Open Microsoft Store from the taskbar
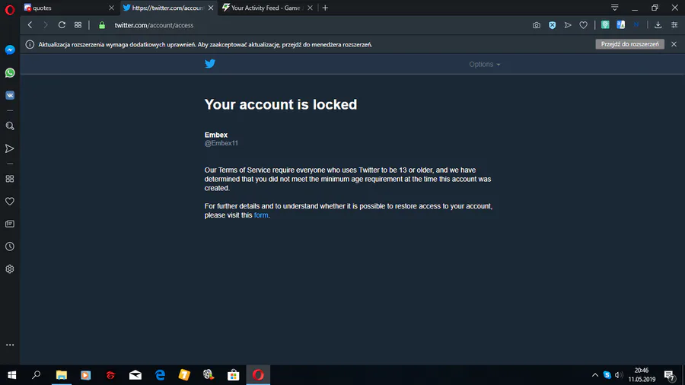This screenshot has height=385, width=685. coord(234,375)
